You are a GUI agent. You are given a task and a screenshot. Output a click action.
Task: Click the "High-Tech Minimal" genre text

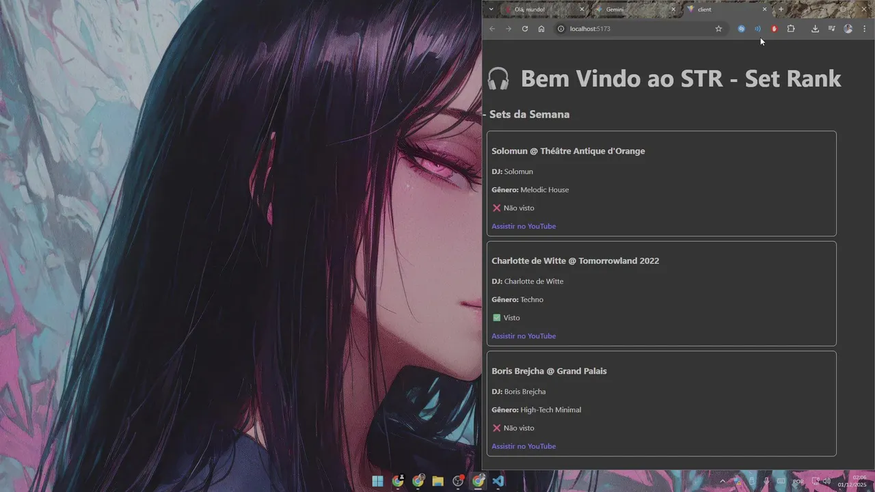[x=551, y=410]
